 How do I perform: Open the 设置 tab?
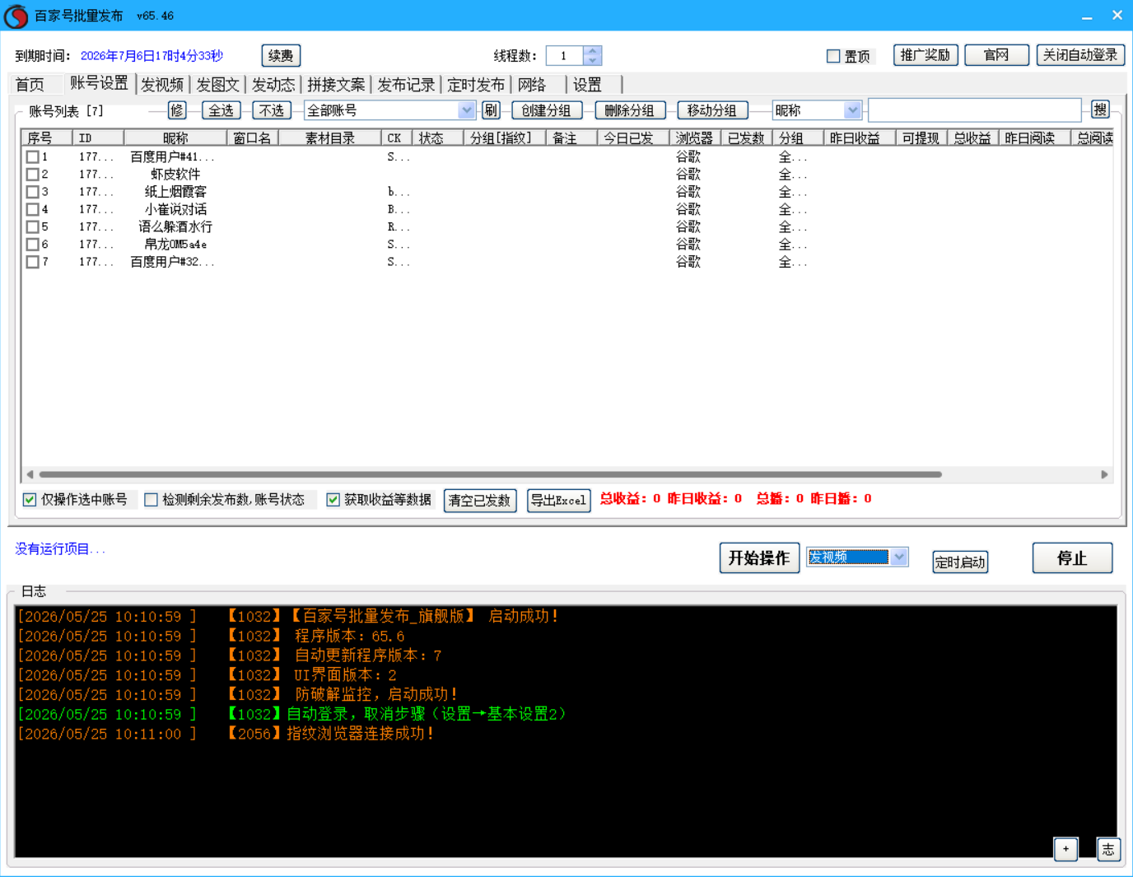588,85
